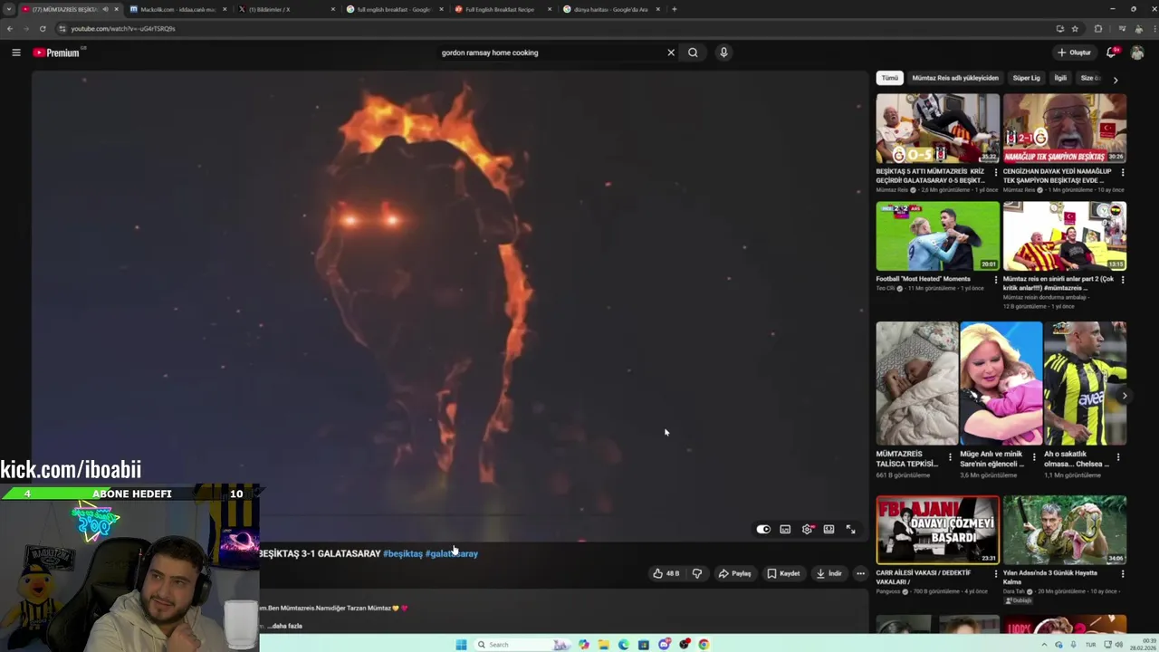Expand description with ...daha fazla

tap(284, 626)
